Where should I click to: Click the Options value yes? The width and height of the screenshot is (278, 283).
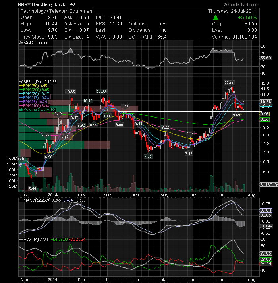pos(163,24)
